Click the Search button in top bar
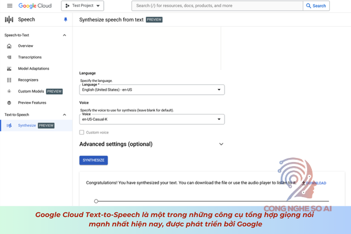The width and height of the screenshot is (351, 234). click(316, 6)
